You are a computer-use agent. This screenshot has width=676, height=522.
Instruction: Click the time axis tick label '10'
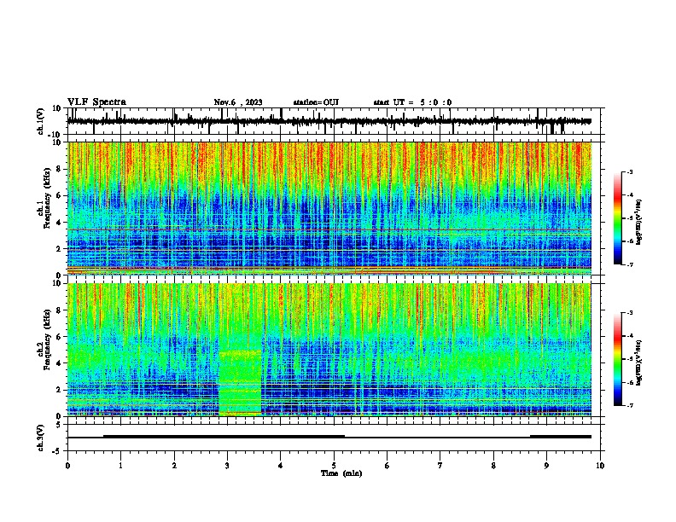(x=600, y=466)
